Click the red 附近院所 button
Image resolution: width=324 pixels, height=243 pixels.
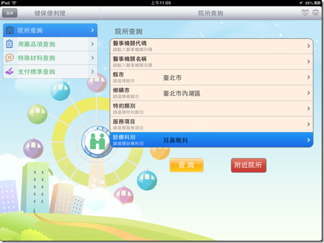249,165
